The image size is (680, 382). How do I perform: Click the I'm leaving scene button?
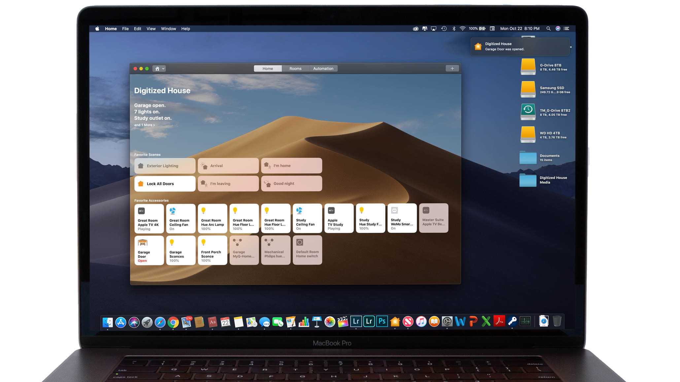pyautogui.click(x=227, y=183)
